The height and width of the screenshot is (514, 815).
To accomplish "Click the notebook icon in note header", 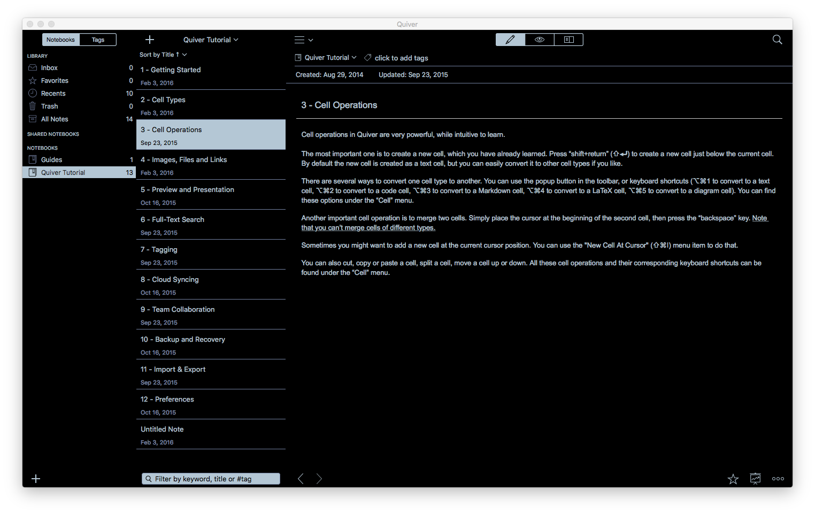I will (x=298, y=58).
